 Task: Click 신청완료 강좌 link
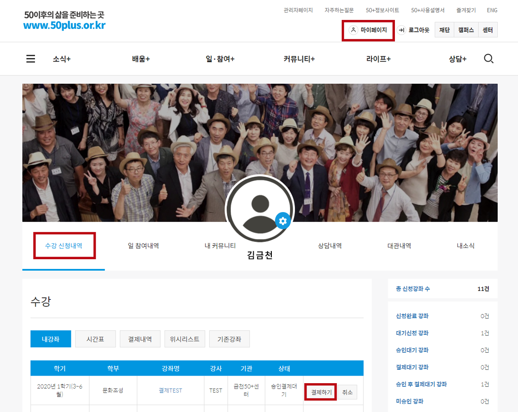pyautogui.click(x=412, y=316)
